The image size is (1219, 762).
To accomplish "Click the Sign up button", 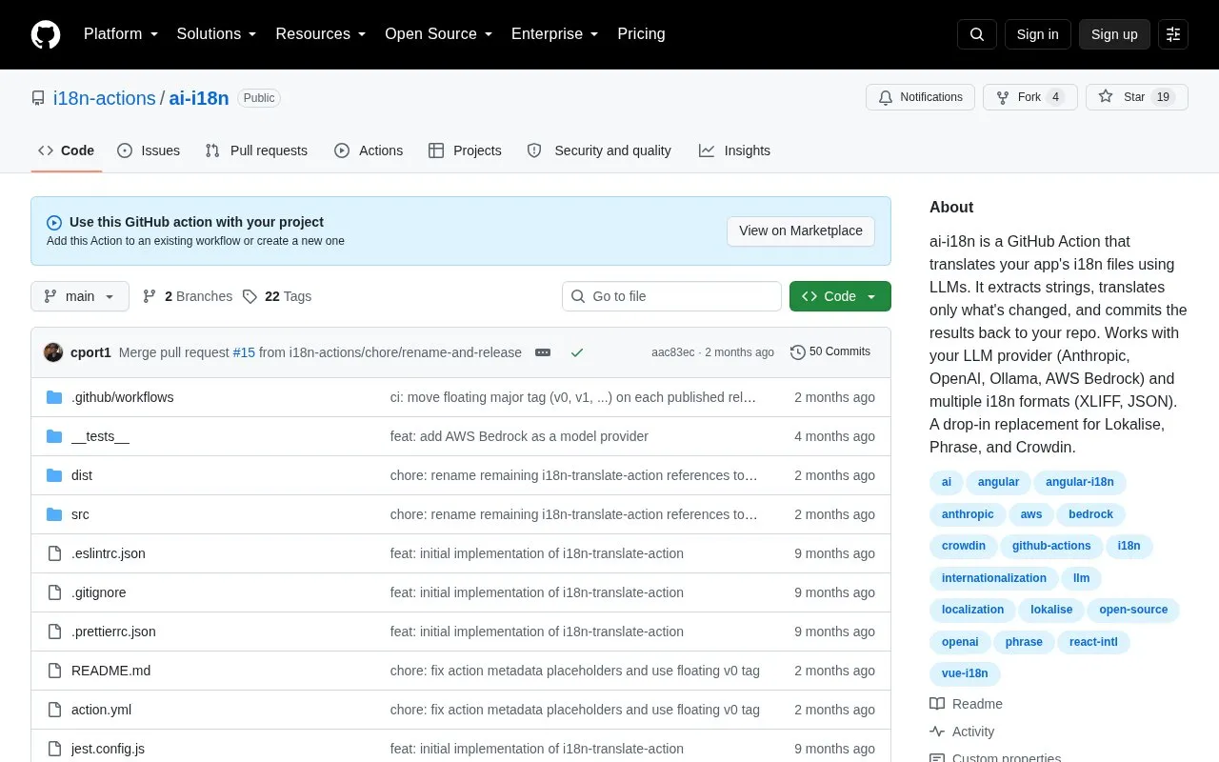I will [1114, 34].
